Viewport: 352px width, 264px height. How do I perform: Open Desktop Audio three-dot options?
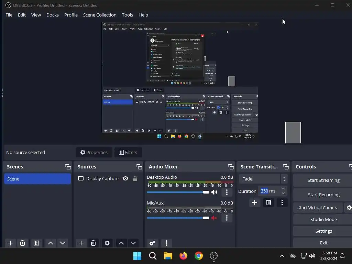tap(227, 192)
